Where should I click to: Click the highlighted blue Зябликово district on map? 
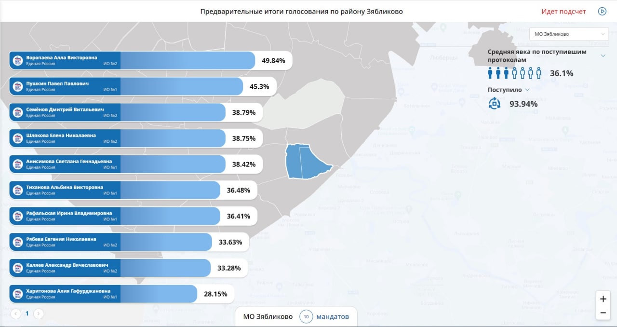pyautogui.click(x=306, y=162)
